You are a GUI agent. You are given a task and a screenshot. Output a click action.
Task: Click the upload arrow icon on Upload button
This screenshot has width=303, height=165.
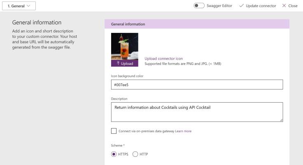tap(118, 64)
